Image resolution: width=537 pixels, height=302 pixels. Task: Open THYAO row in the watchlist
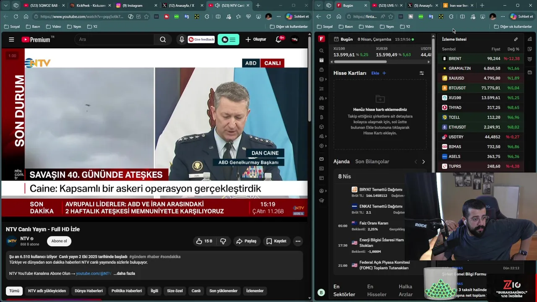point(481,107)
